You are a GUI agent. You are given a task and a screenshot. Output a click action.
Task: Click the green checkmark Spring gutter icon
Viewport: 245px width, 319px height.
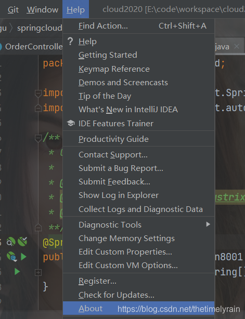pos(22,242)
